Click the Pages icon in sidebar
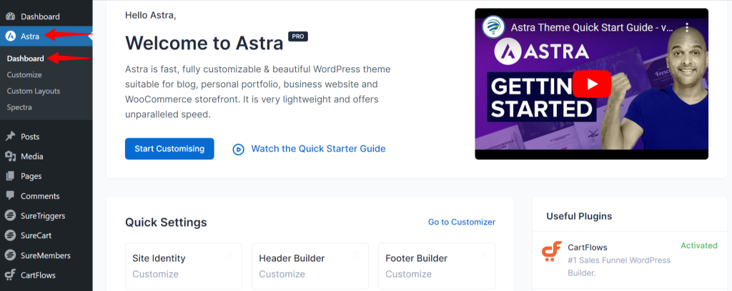The width and height of the screenshot is (732, 291). pyautogui.click(x=10, y=177)
